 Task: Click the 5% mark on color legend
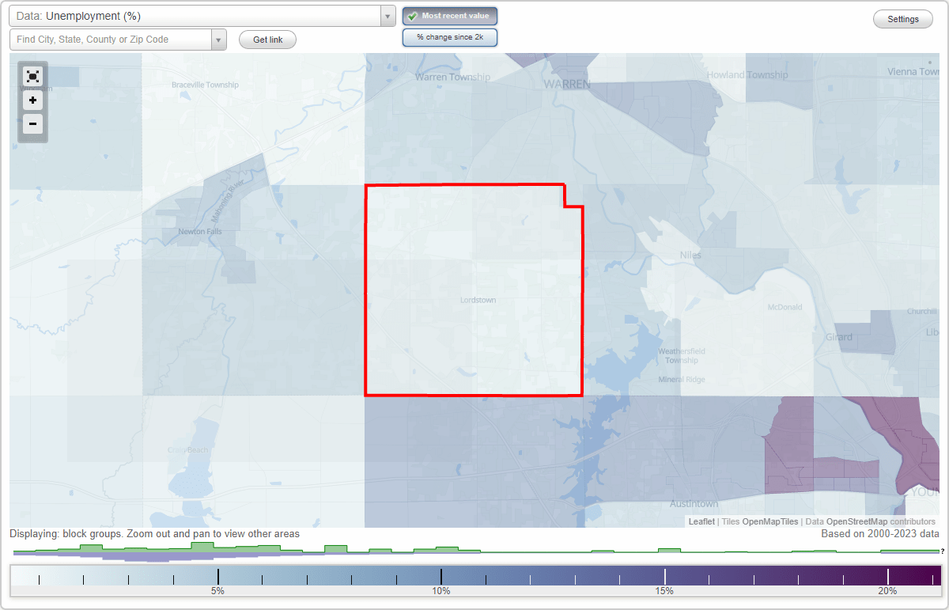point(217,590)
